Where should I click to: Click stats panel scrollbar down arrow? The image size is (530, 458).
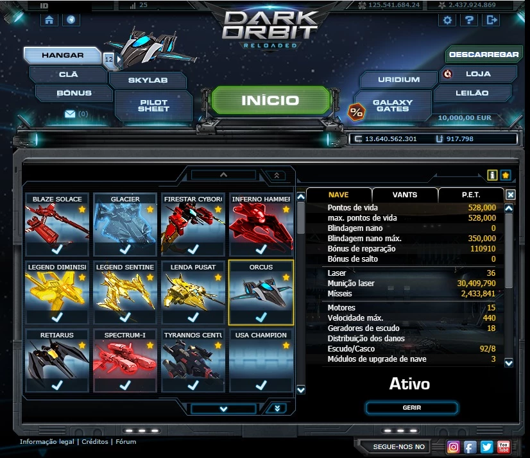[x=509, y=363]
